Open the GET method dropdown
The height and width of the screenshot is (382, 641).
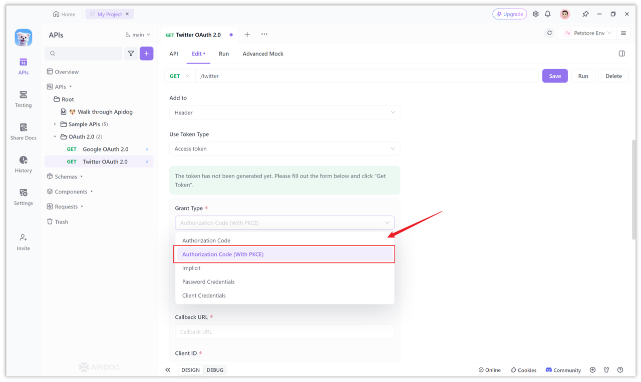(179, 76)
